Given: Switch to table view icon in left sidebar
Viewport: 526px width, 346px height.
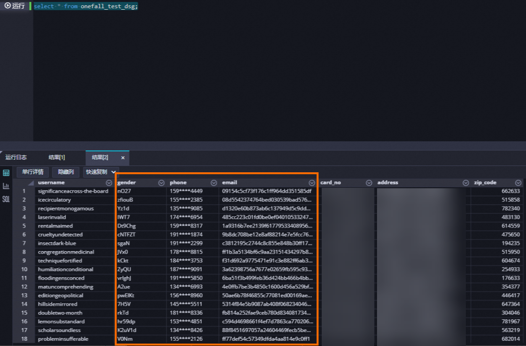Looking at the screenshot, I should click(x=6, y=173).
